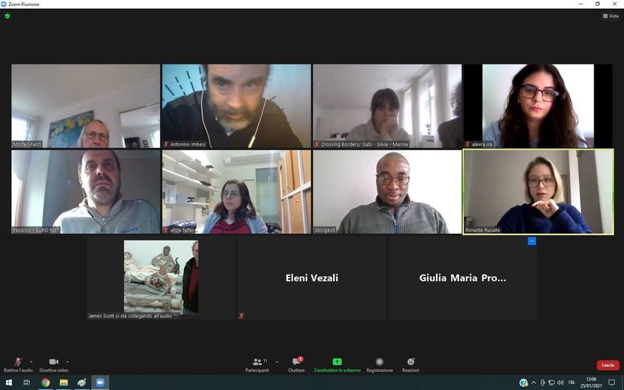Screen dimensions: 624x390
Task: Unmute via Riattiva l'audio microphone icon
Action: [18, 362]
